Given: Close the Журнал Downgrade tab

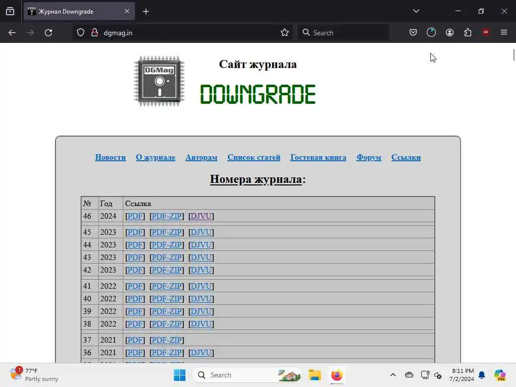Looking at the screenshot, I should (127, 12).
